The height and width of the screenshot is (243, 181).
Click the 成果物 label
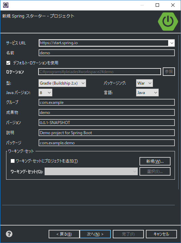click(12, 113)
